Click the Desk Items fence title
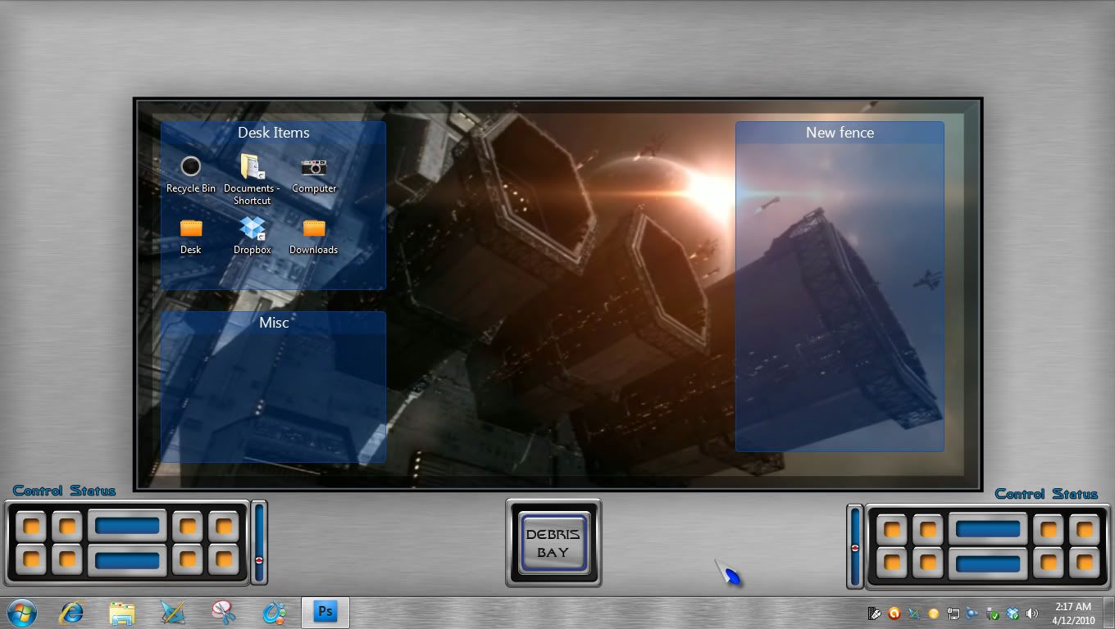Viewport: 1115px width, 629px height. point(273,133)
